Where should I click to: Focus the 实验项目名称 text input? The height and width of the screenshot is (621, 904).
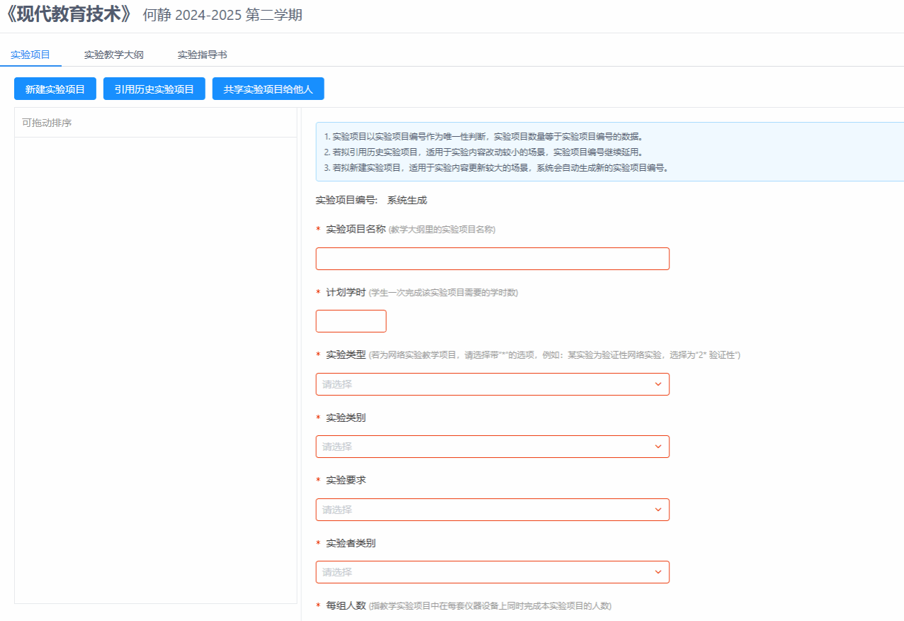pyautogui.click(x=492, y=259)
